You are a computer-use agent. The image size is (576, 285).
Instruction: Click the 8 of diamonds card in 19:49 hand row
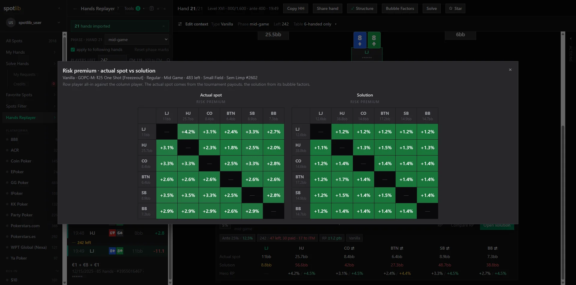pos(112,251)
